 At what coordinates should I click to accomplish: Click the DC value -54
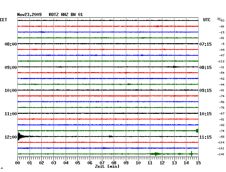coord(222,73)
